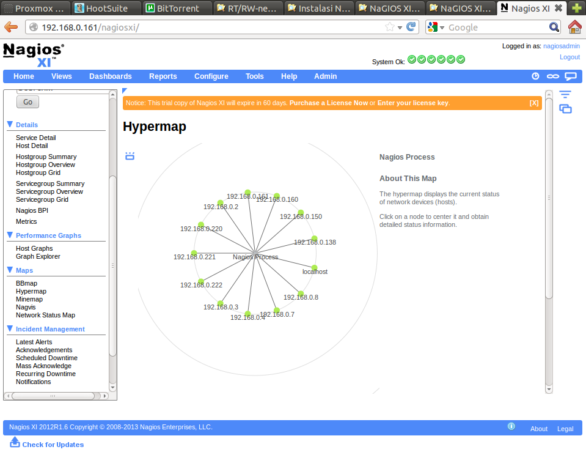Viewport: 586px width, 455px height.
Task: Open the feedback speech bubble icon
Action: [x=570, y=76]
